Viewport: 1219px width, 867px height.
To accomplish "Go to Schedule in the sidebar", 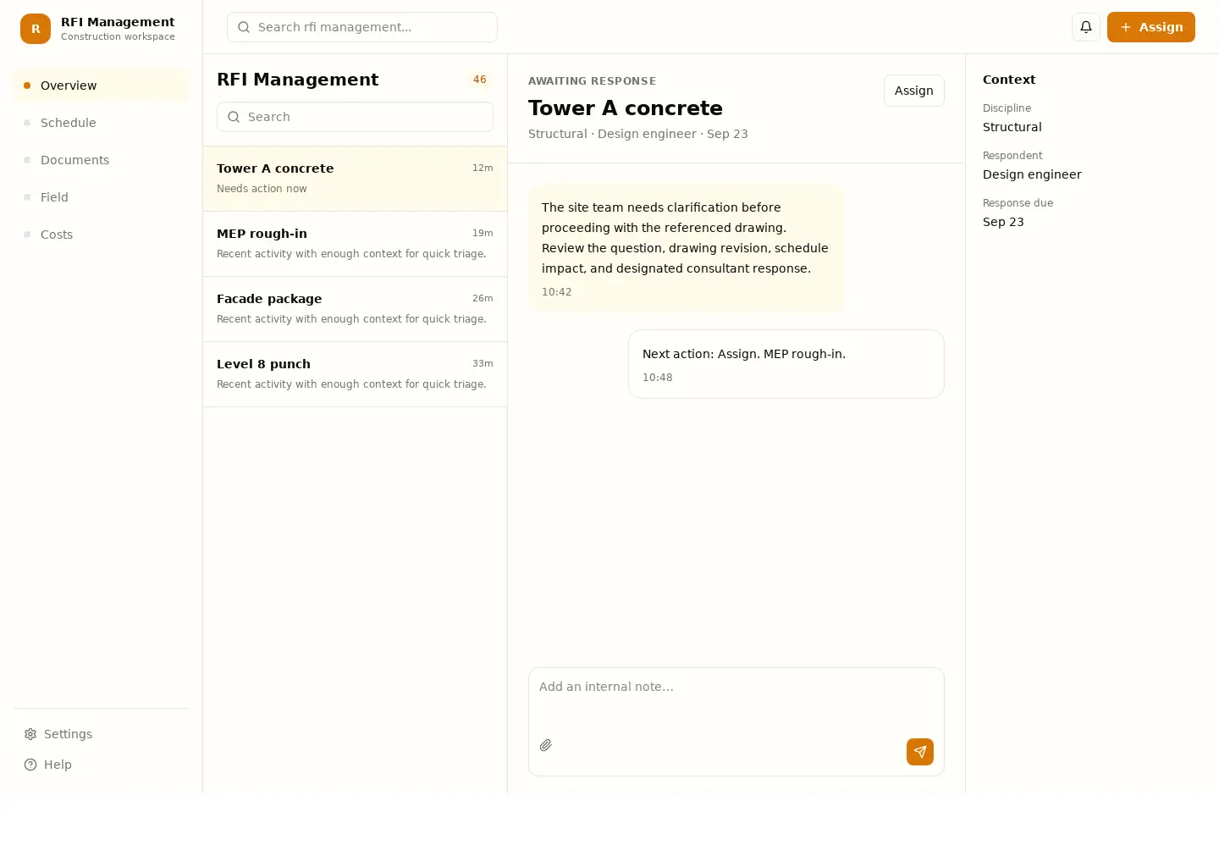I will point(102,123).
